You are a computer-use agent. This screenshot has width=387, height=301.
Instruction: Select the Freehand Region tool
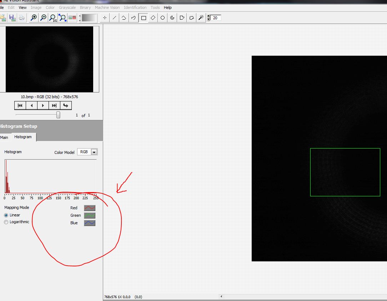coord(191,18)
